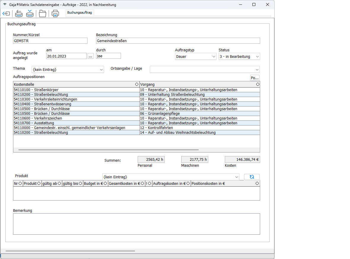The height and width of the screenshot is (259, 350).
Task: Select the Buchungsauftrag tab
Action: click(x=79, y=13)
